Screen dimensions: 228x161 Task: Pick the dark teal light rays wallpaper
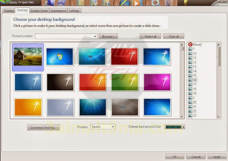93,107
